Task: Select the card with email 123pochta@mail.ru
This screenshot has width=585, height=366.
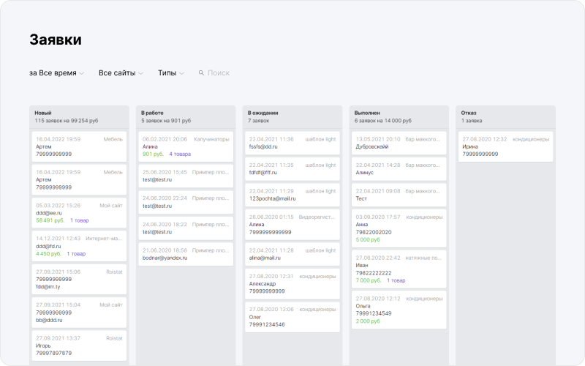Action: pyautogui.click(x=292, y=194)
